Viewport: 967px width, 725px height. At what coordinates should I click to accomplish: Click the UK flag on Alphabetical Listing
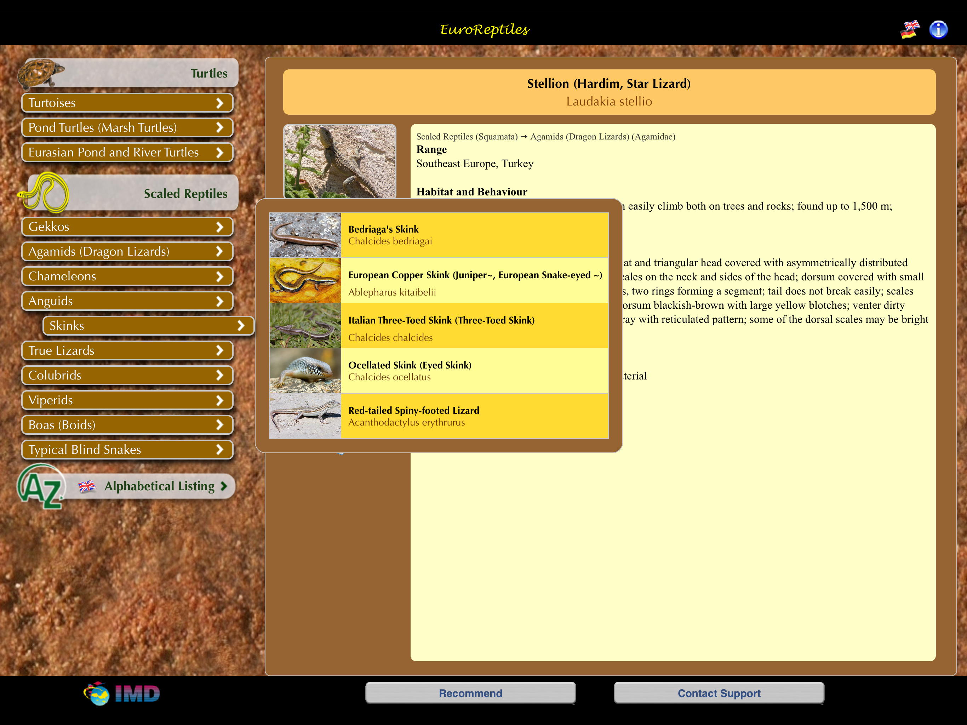(x=87, y=486)
